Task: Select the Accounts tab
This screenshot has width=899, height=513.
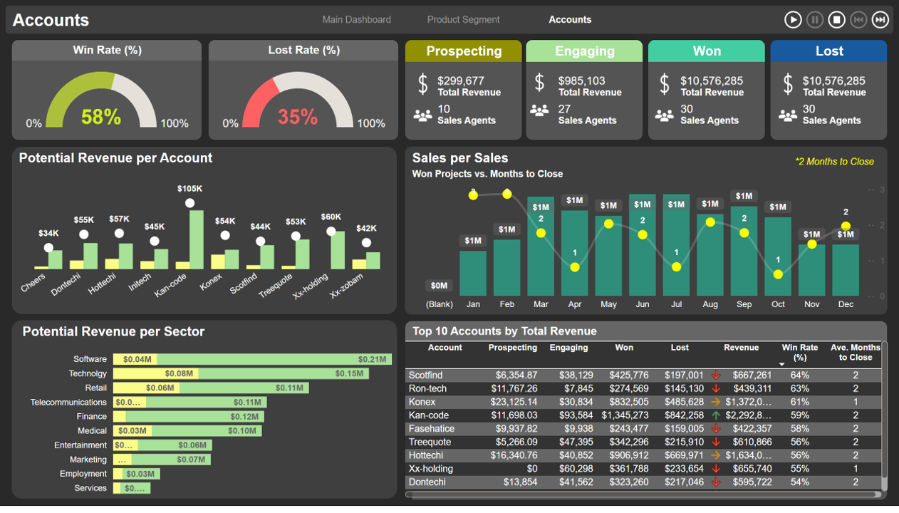Action: (570, 19)
